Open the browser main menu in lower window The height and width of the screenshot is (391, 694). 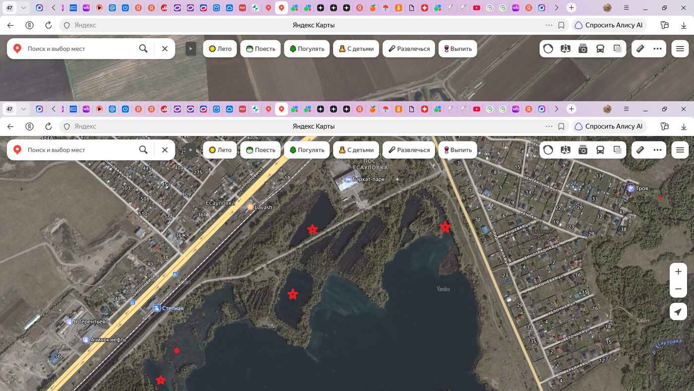point(627,109)
